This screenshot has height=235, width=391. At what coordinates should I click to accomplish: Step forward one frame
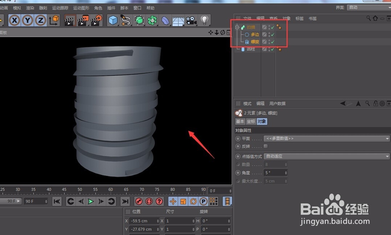[101, 201]
